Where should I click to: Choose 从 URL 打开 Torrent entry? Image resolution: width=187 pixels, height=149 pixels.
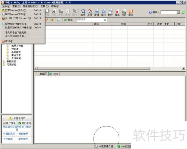pos(23,18)
